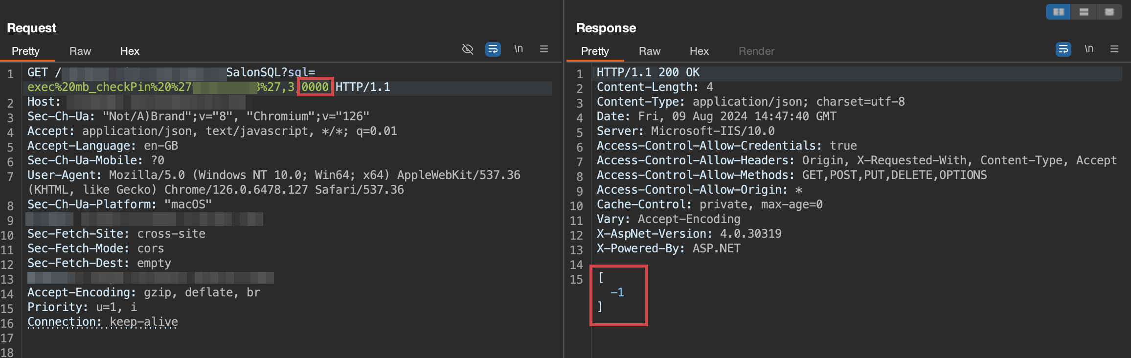
Task: Switch to Raw tab in Response panel
Action: point(650,51)
